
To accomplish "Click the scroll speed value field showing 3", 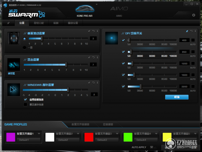I will coord(93,39).
